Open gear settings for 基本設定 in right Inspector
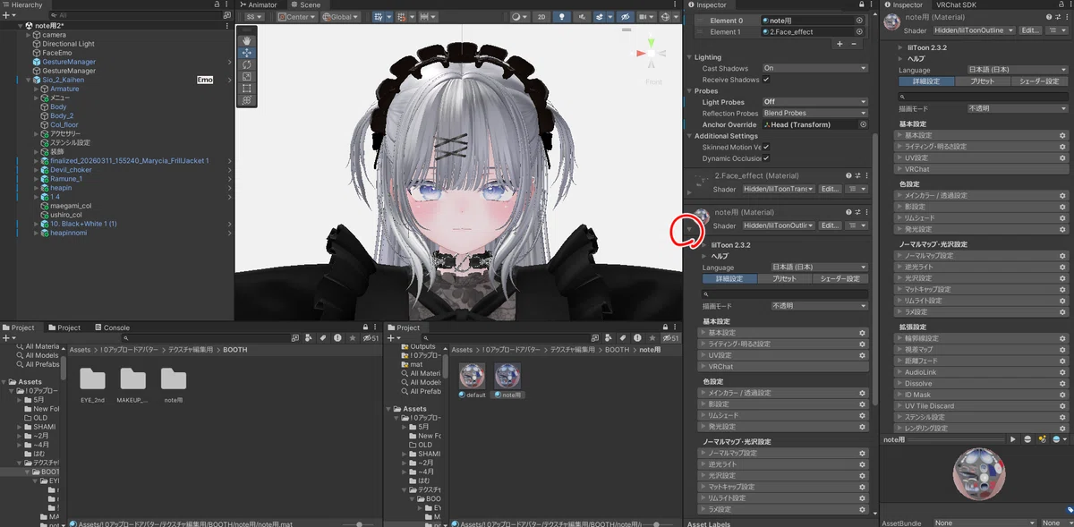 (x=1062, y=135)
